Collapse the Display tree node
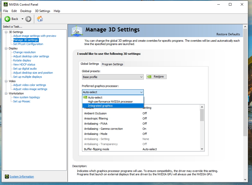The width and height of the screenshot is (252, 185). pos(6,48)
